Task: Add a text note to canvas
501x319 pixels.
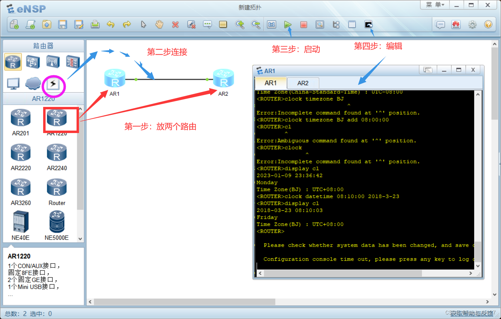Action: [207, 24]
